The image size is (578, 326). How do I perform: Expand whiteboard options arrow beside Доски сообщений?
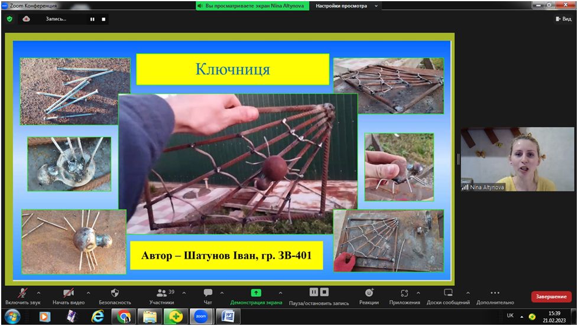[468, 293]
